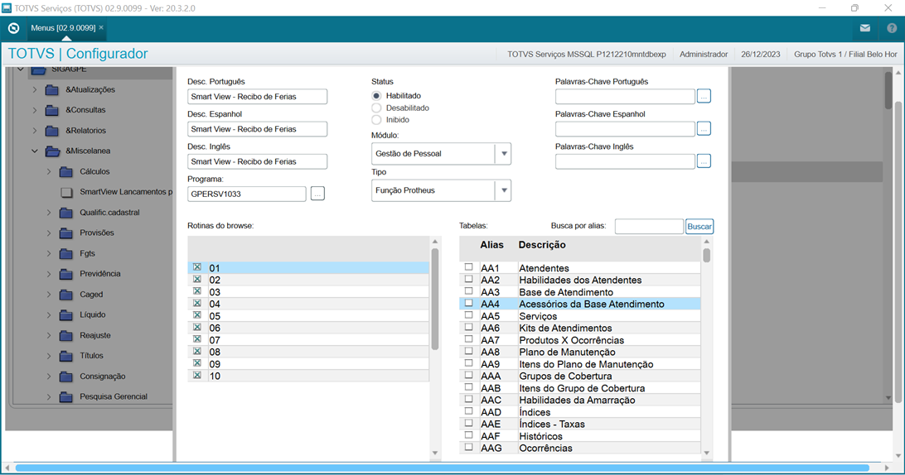
Task: Click the Títulos folder icon
Action: coord(66,356)
